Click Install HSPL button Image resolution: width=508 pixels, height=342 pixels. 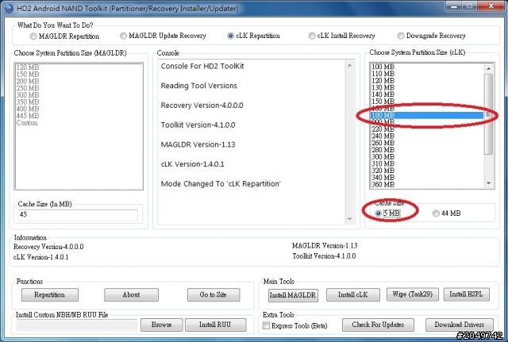[x=466, y=294]
